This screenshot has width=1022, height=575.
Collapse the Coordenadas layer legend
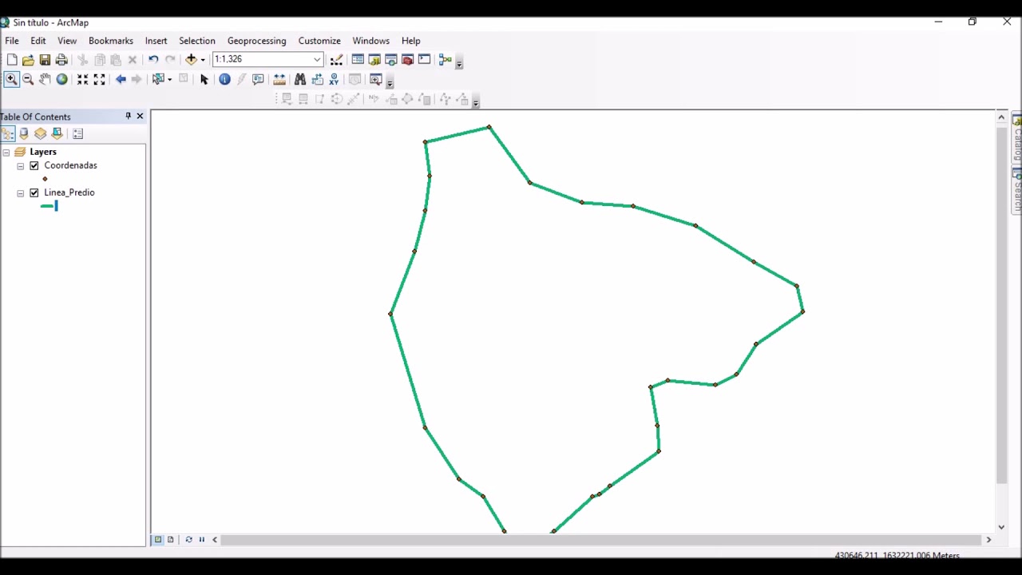pos(21,166)
